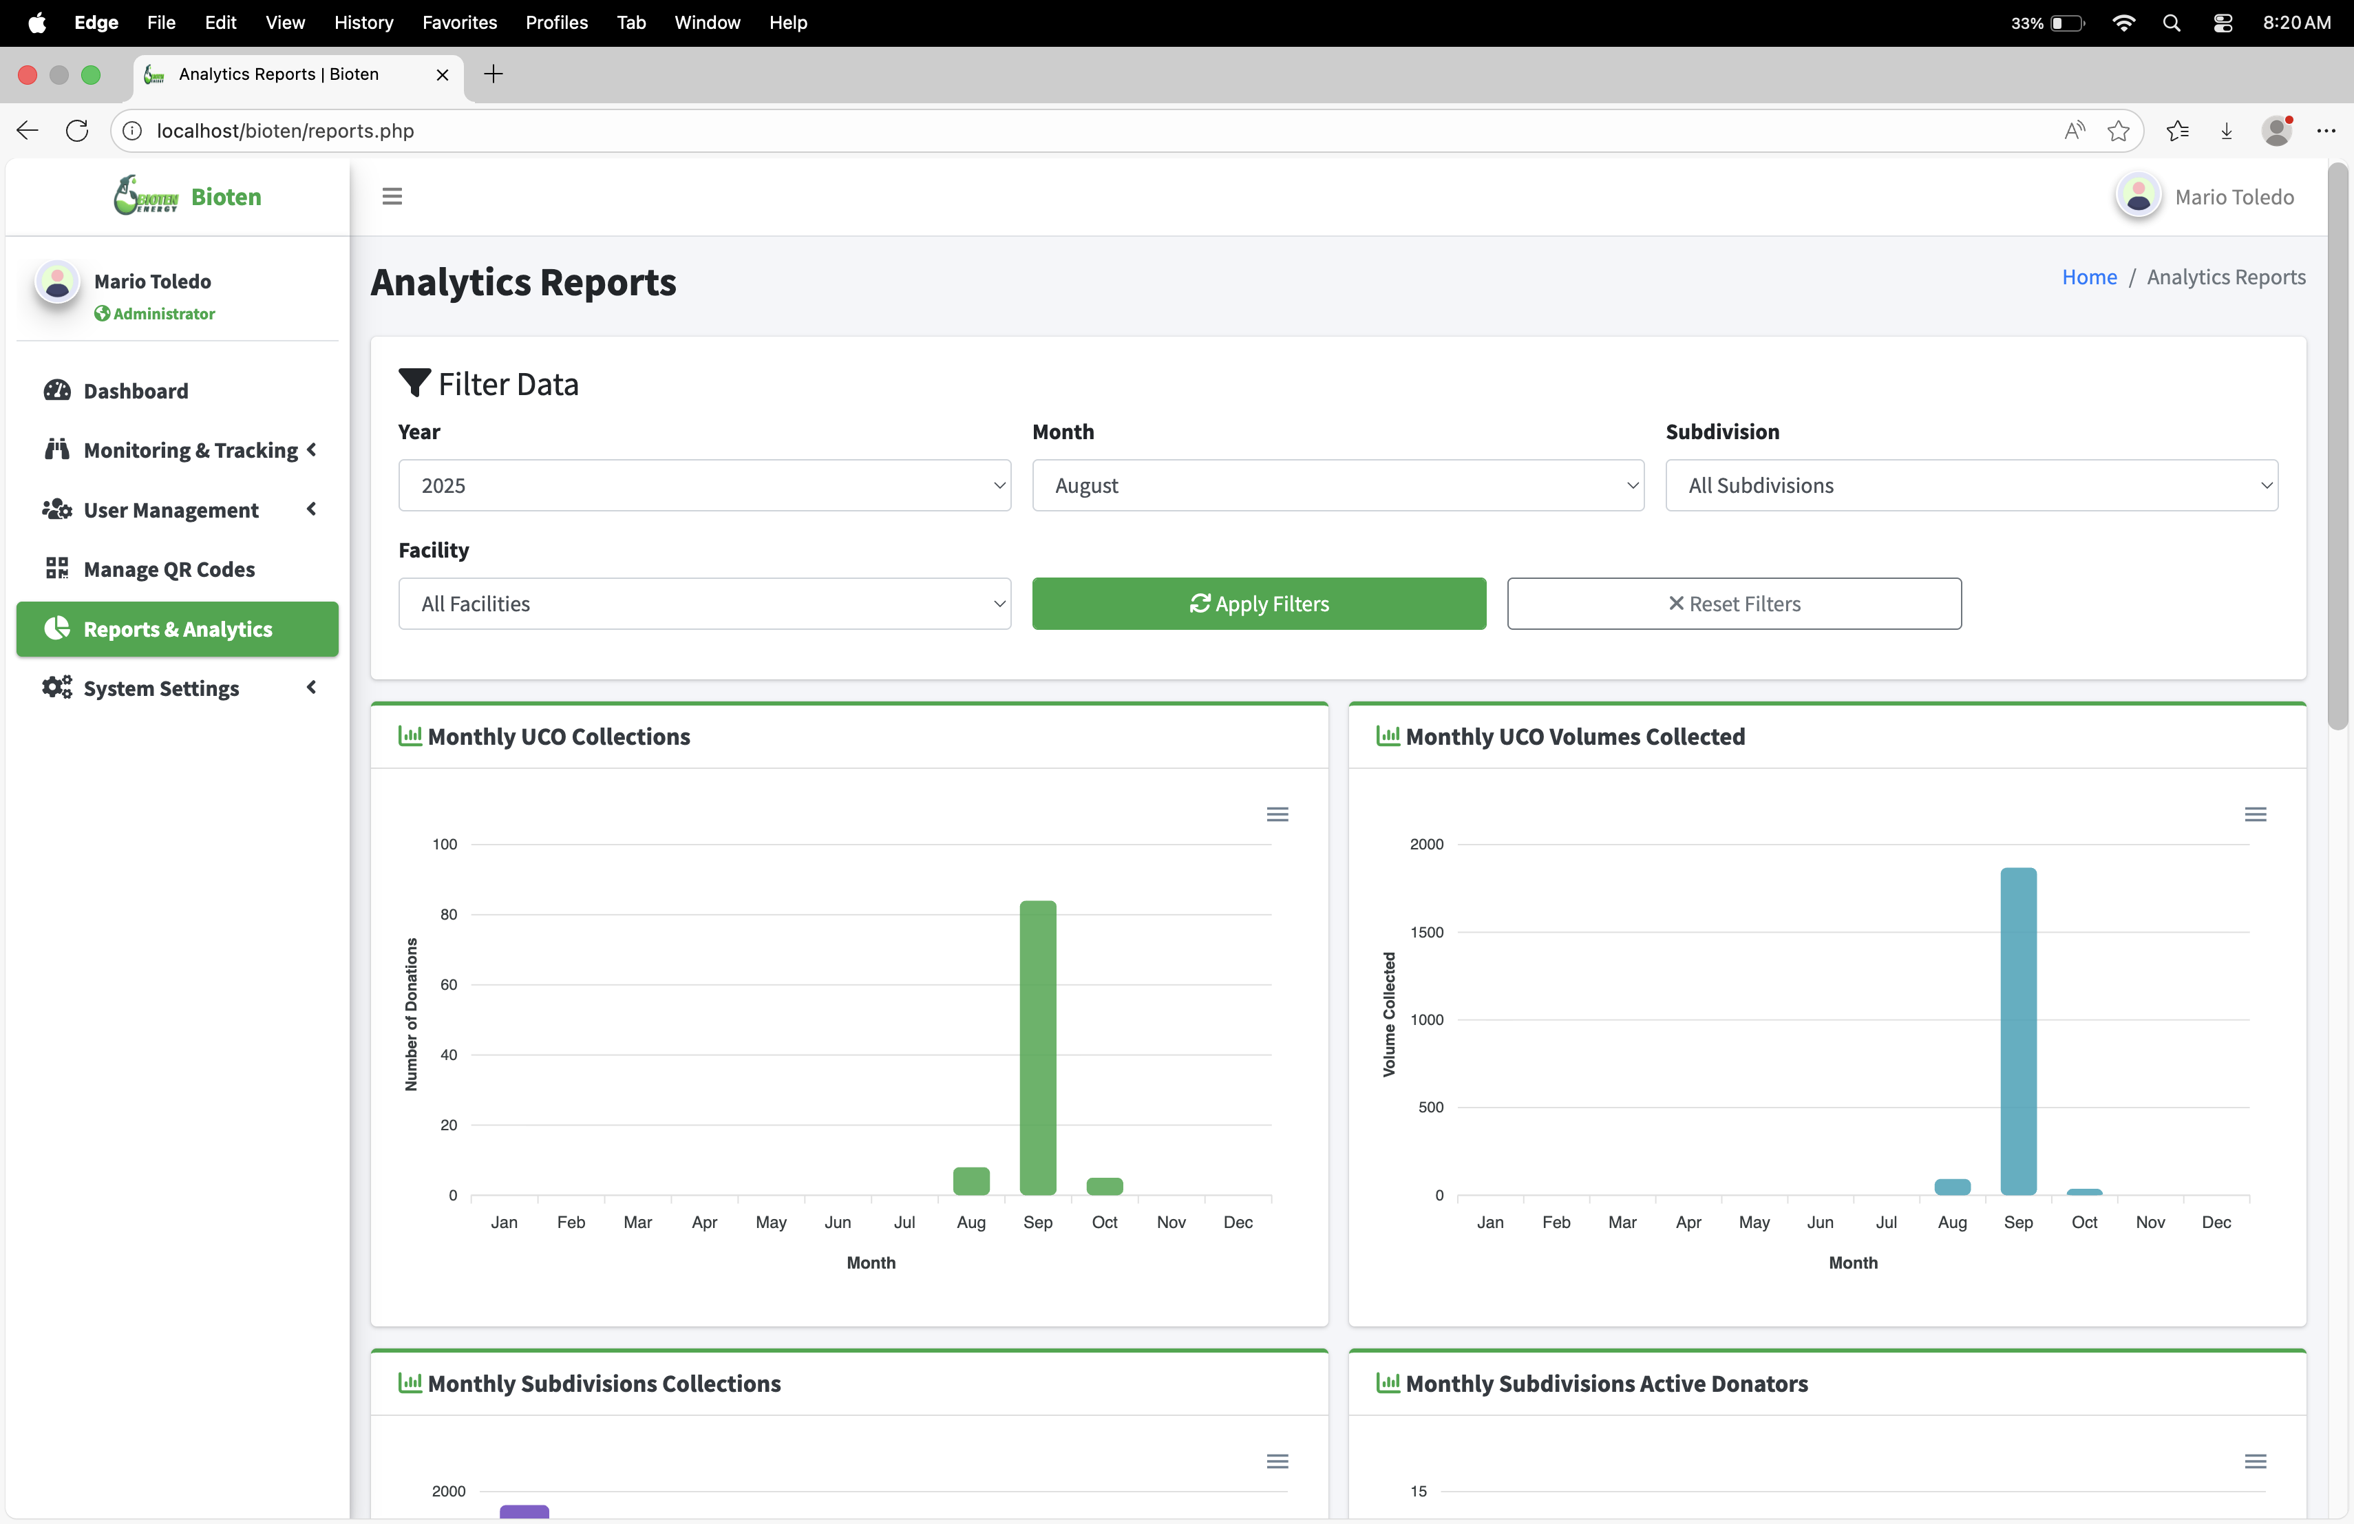
Task: Add page to favorites star icon
Action: point(2118,131)
